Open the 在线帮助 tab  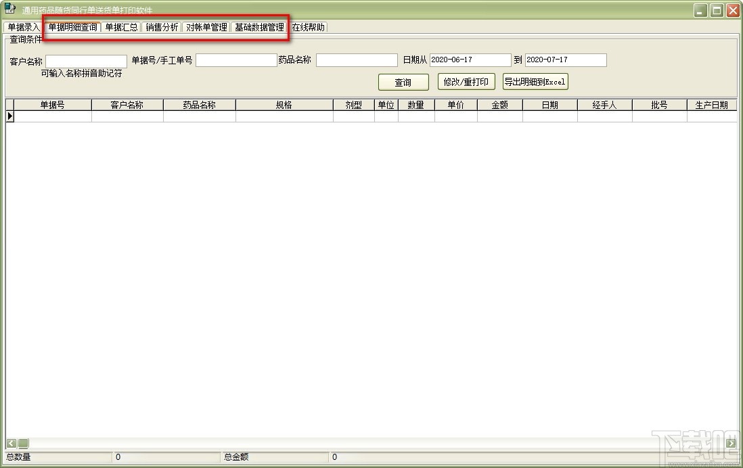pyautogui.click(x=308, y=27)
